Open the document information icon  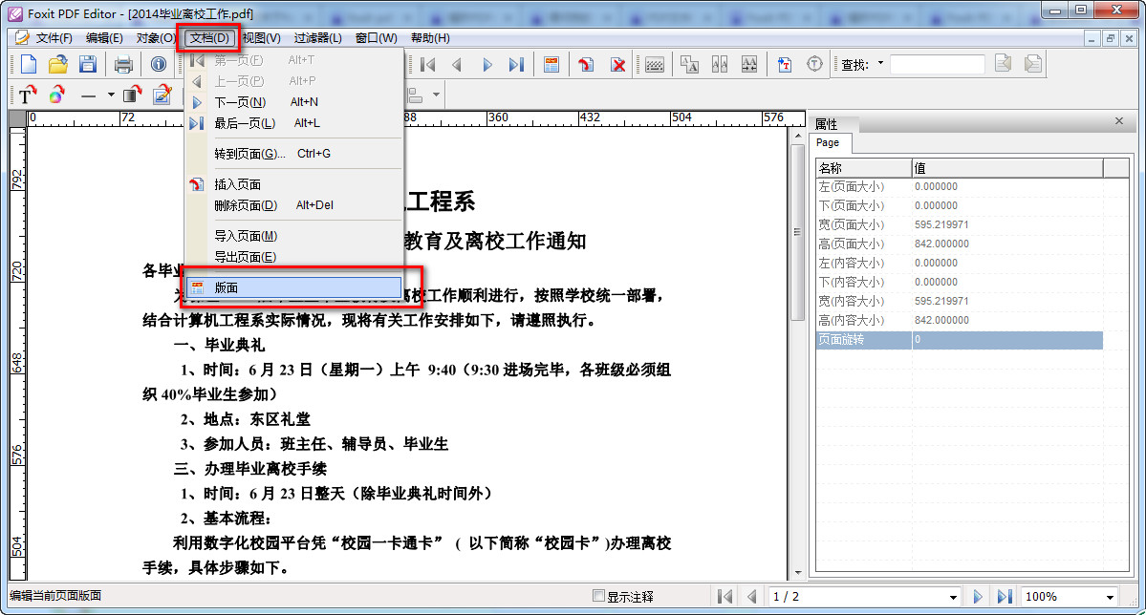click(x=159, y=64)
